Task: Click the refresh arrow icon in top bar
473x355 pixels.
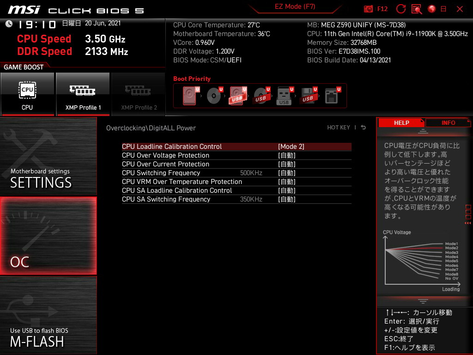Action: click(400, 9)
